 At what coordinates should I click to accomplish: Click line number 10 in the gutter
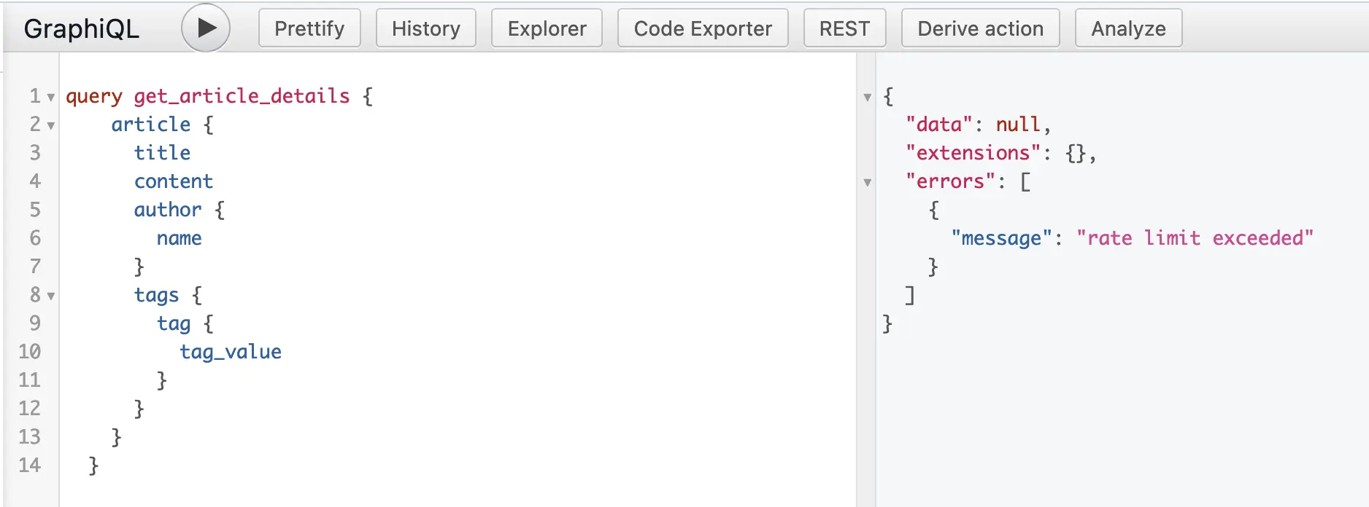coord(29,352)
